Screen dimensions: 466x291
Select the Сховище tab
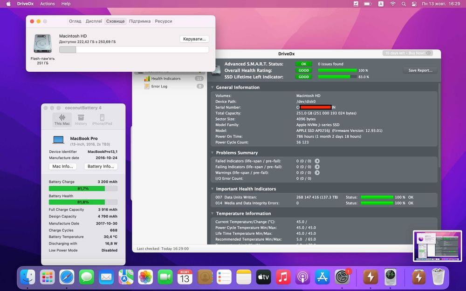click(x=115, y=21)
